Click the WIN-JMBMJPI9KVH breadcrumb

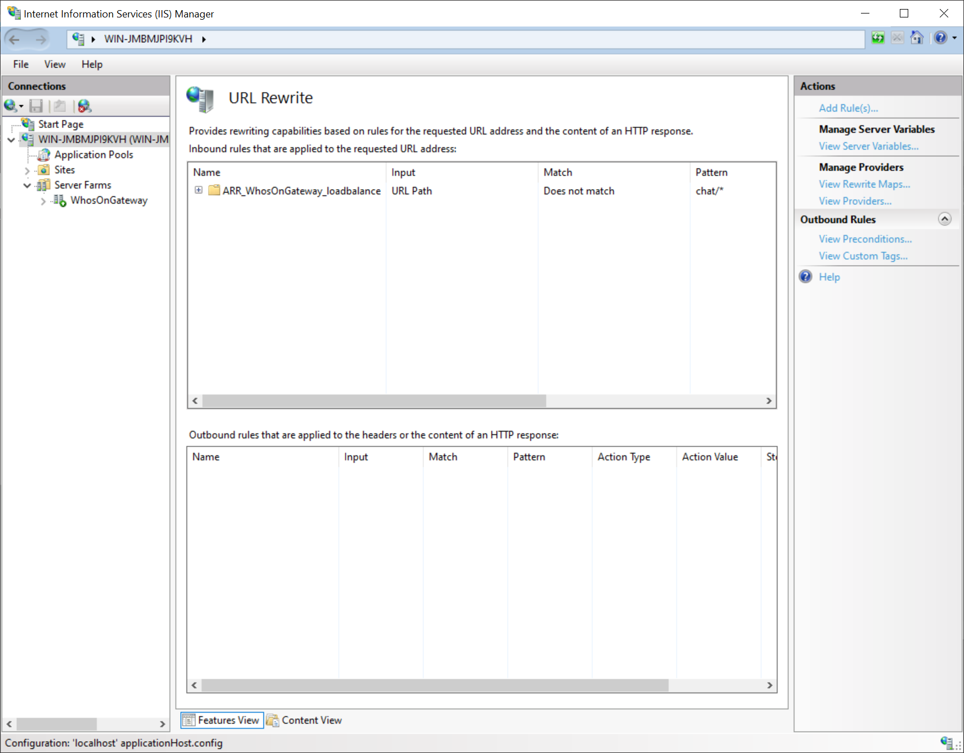pyautogui.click(x=148, y=39)
